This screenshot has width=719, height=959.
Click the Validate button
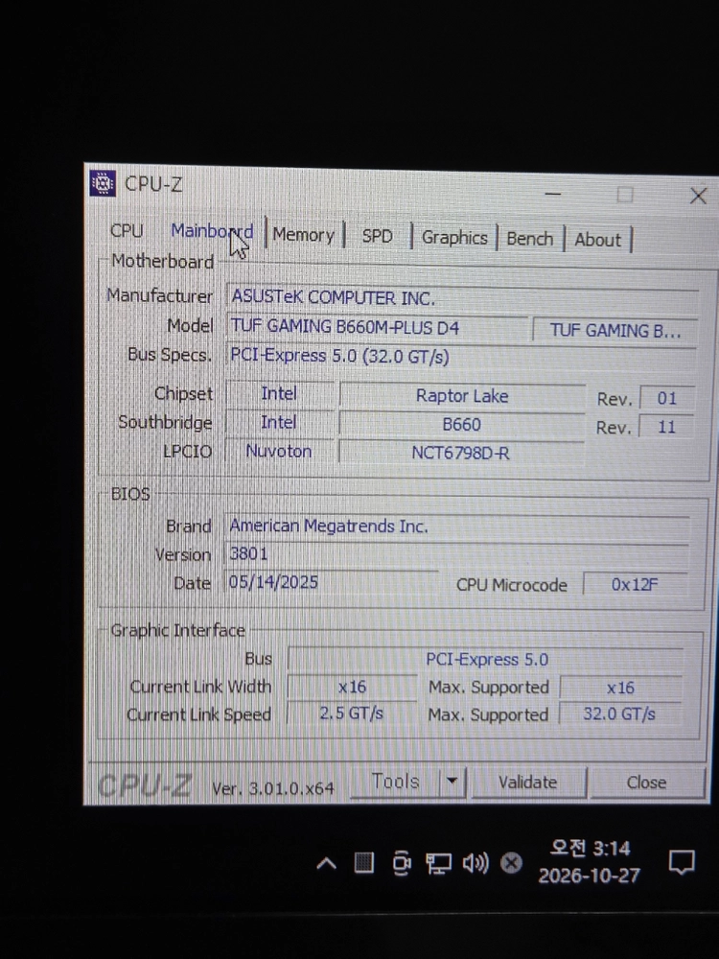(527, 783)
